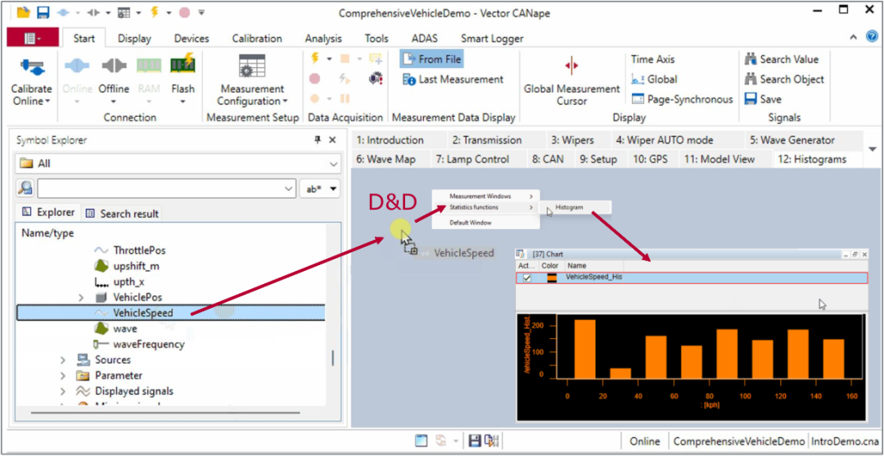This screenshot has width=884, height=456.
Task: Click the help question mark icon
Action: click(x=872, y=37)
